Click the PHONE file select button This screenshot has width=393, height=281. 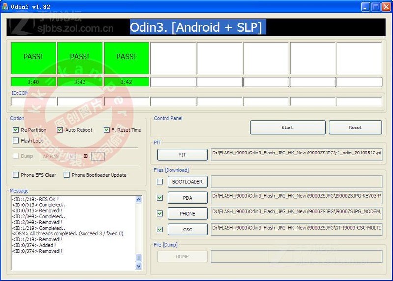(188, 213)
